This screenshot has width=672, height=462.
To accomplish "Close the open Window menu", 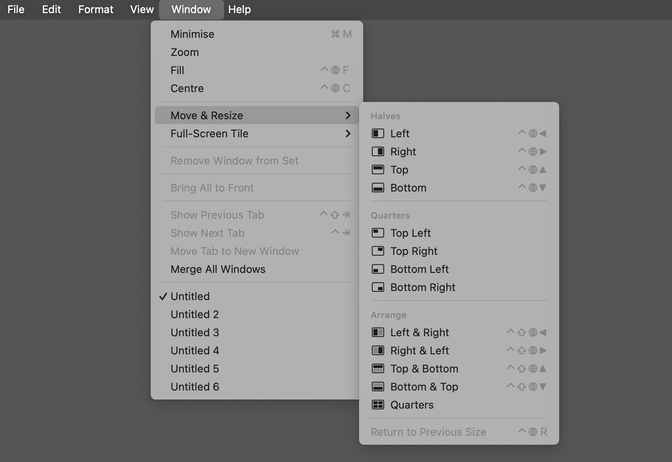I will [191, 9].
